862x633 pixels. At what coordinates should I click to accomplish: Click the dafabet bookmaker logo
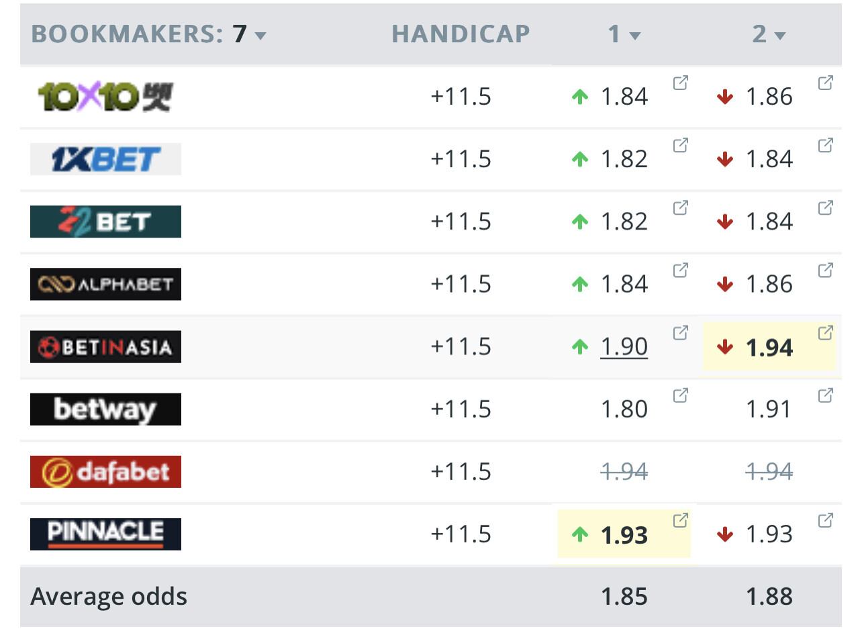pos(105,472)
